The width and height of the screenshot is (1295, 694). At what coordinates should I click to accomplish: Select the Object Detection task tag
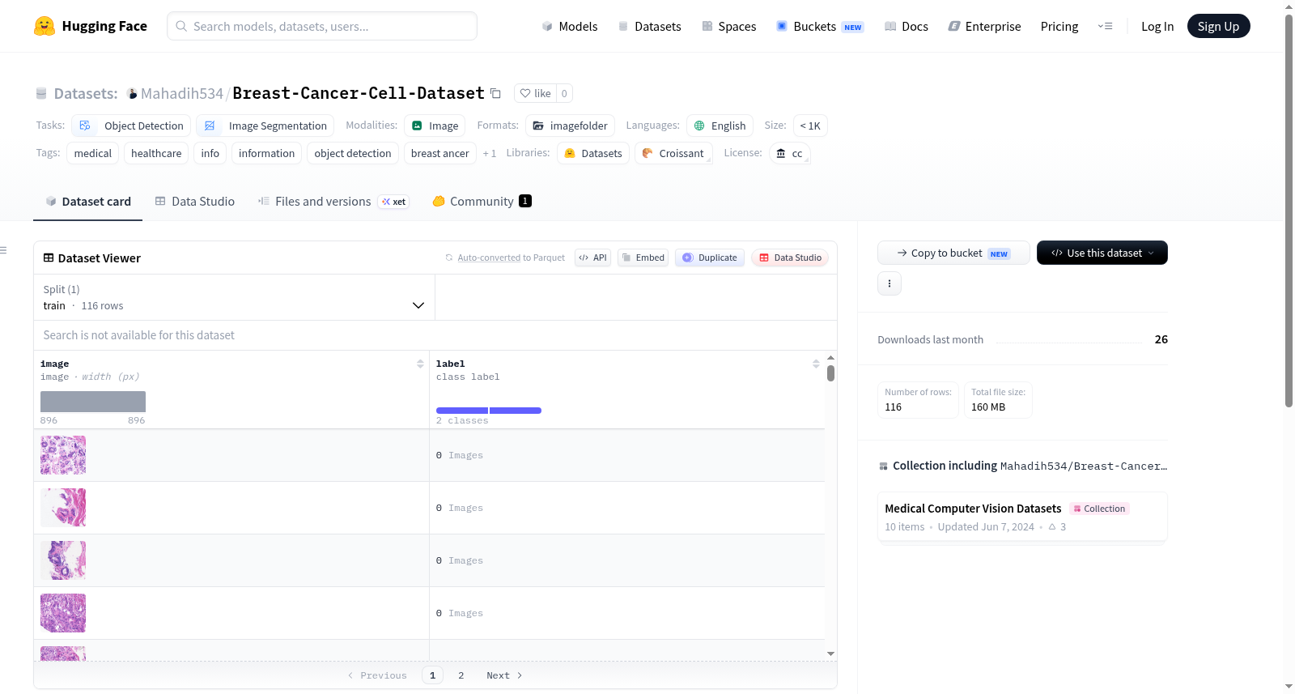pos(131,126)
